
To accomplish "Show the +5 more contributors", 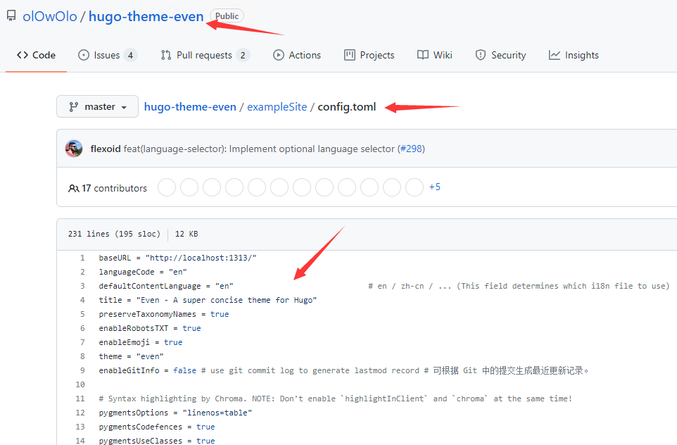I will 435,187.
